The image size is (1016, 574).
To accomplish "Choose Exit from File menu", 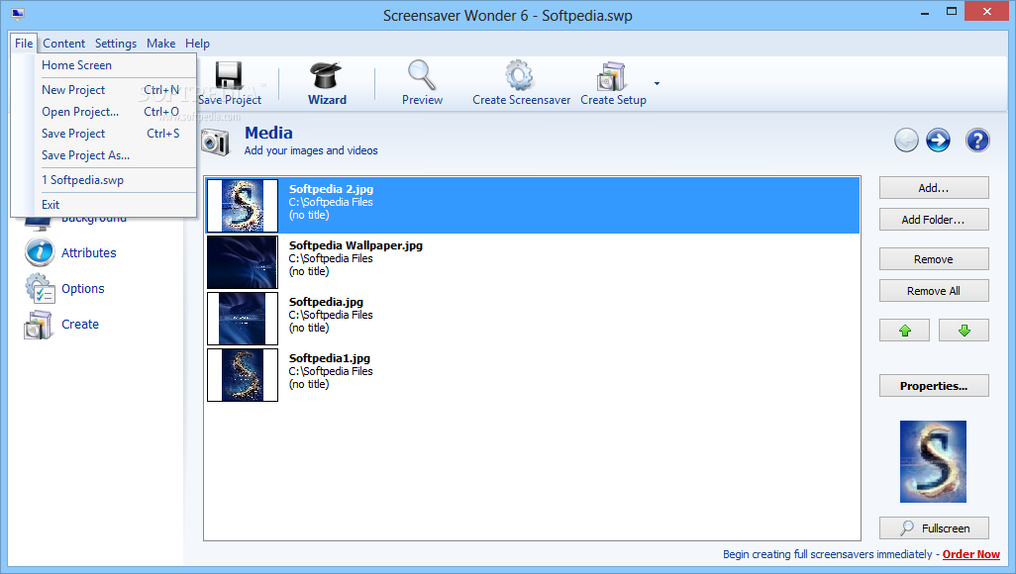I will point(104,205).
